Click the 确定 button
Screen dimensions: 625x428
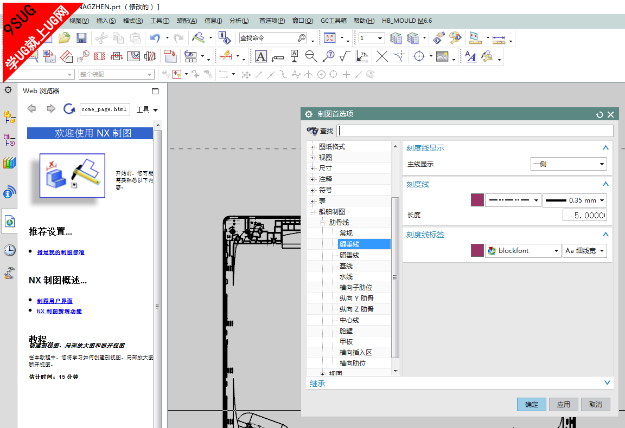coord(531,405)
